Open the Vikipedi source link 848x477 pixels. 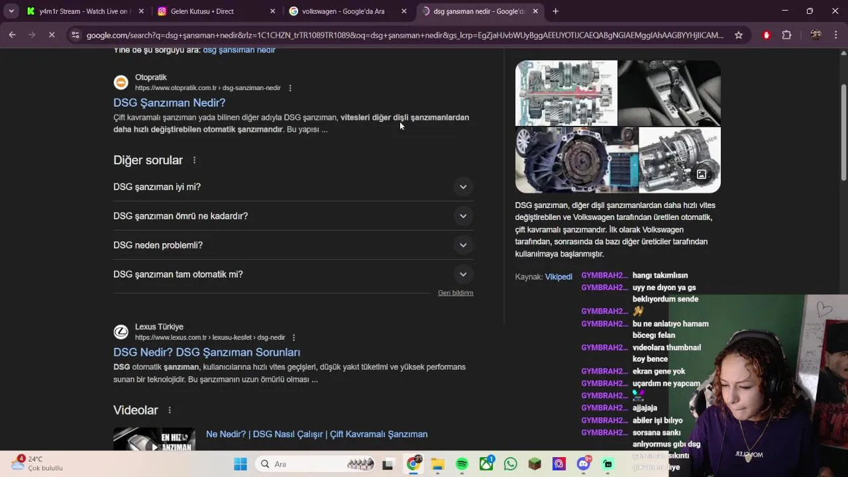click(x=558, y=277)
